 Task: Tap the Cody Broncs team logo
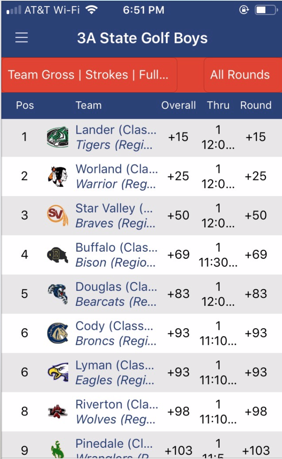pos(57,333)
